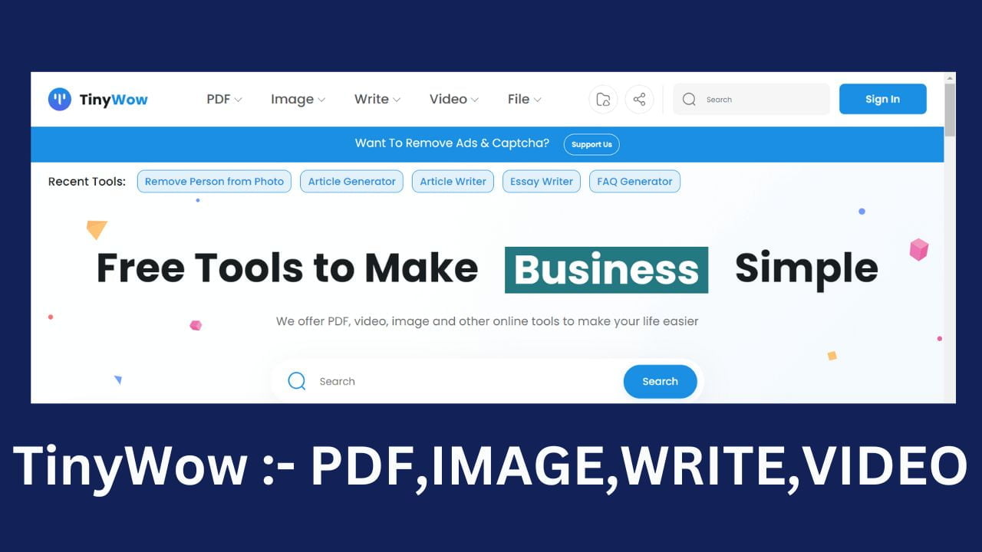This screenshot has width=982, height=552.
Task: Click the share icon in header
Action: (639, 99)
